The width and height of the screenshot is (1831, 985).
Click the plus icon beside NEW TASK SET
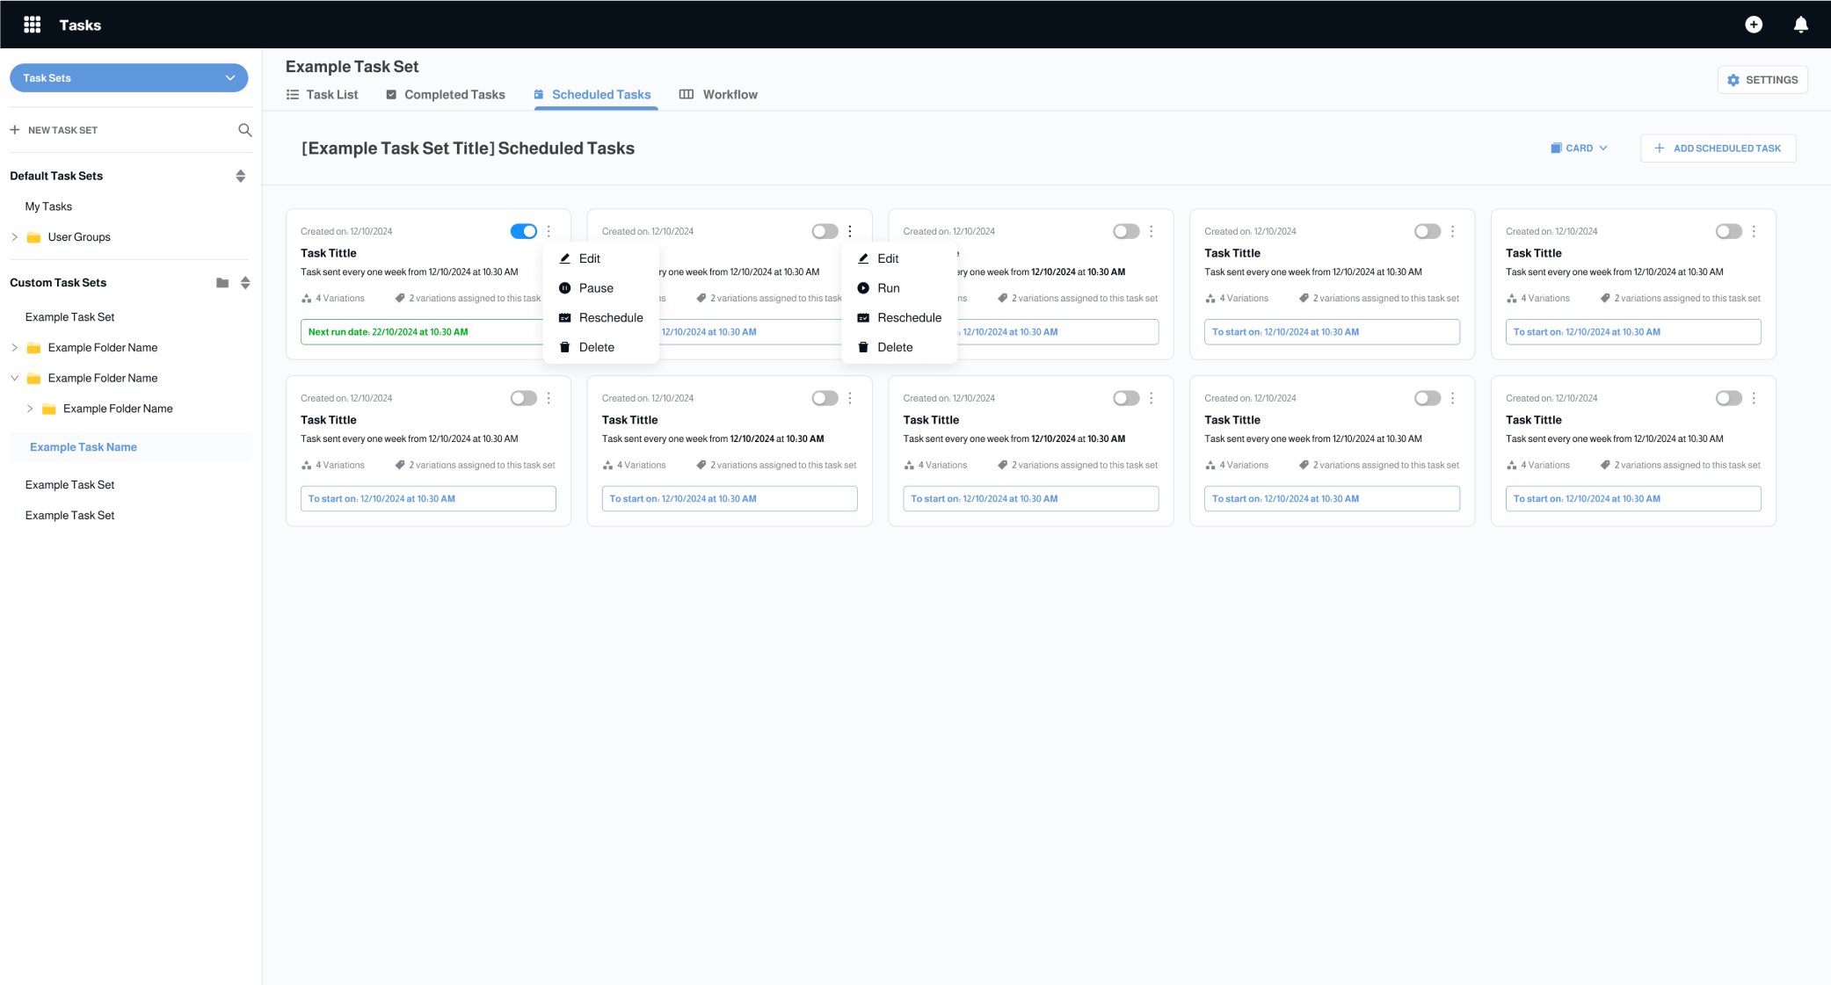tap(15, 130)
